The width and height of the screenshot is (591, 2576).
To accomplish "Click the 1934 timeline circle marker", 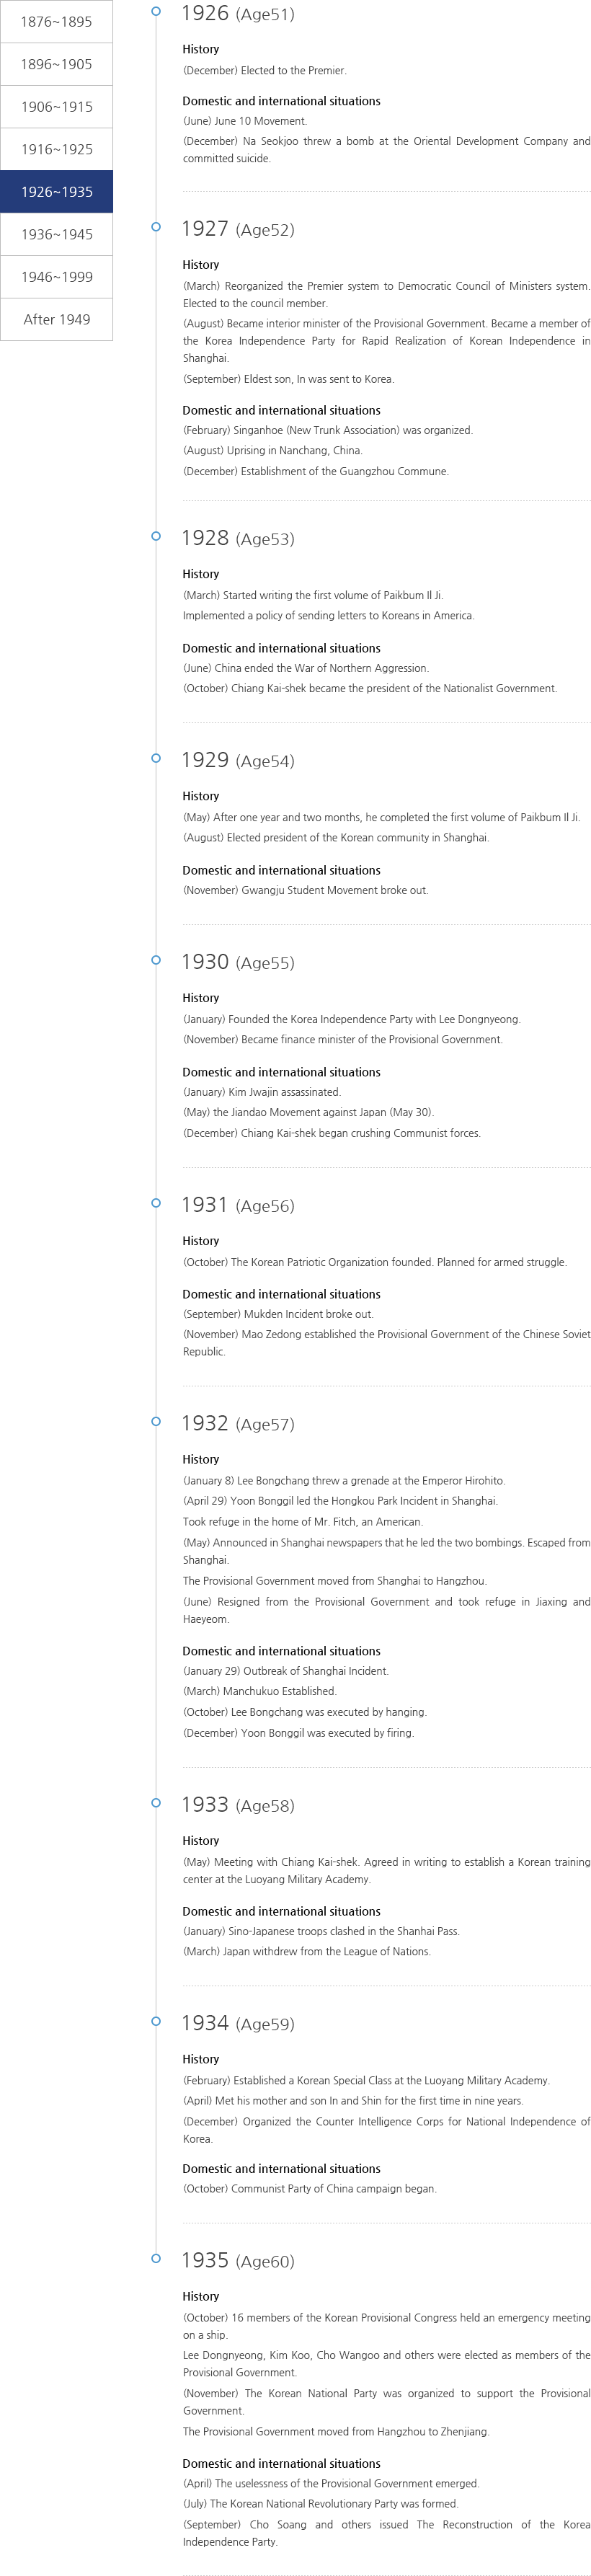I will point(156,2021).
